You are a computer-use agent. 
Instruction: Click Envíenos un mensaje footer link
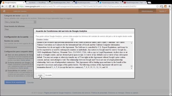pyautogui.click(x=116, y=93)
